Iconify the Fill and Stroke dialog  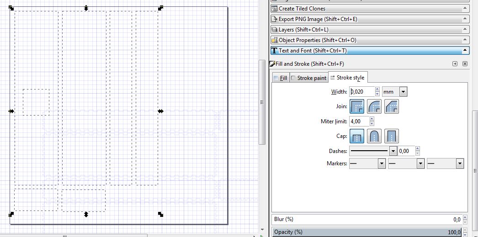click(455, 63)
